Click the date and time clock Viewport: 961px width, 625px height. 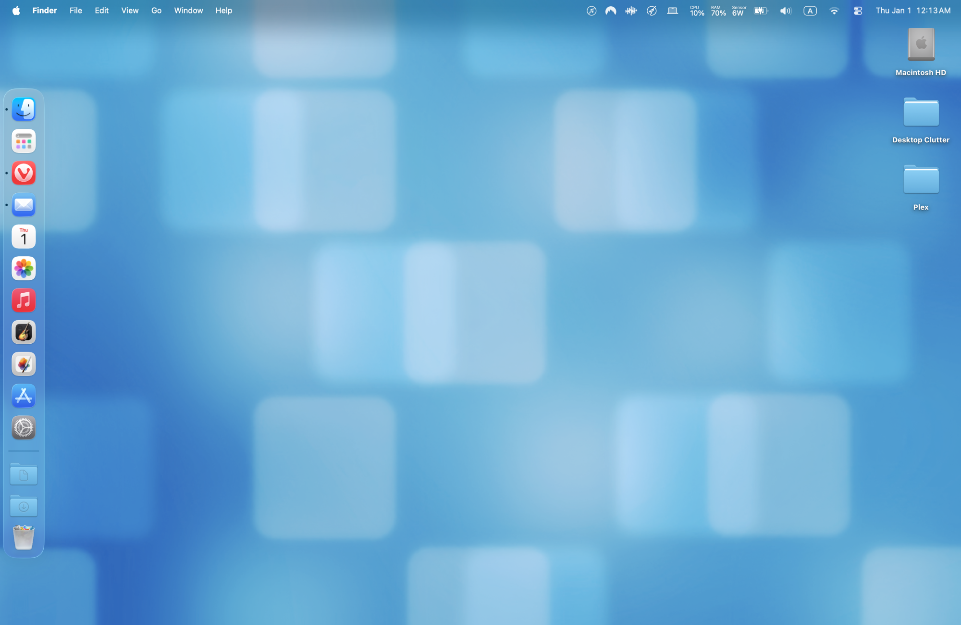click(x=912, y=11)
